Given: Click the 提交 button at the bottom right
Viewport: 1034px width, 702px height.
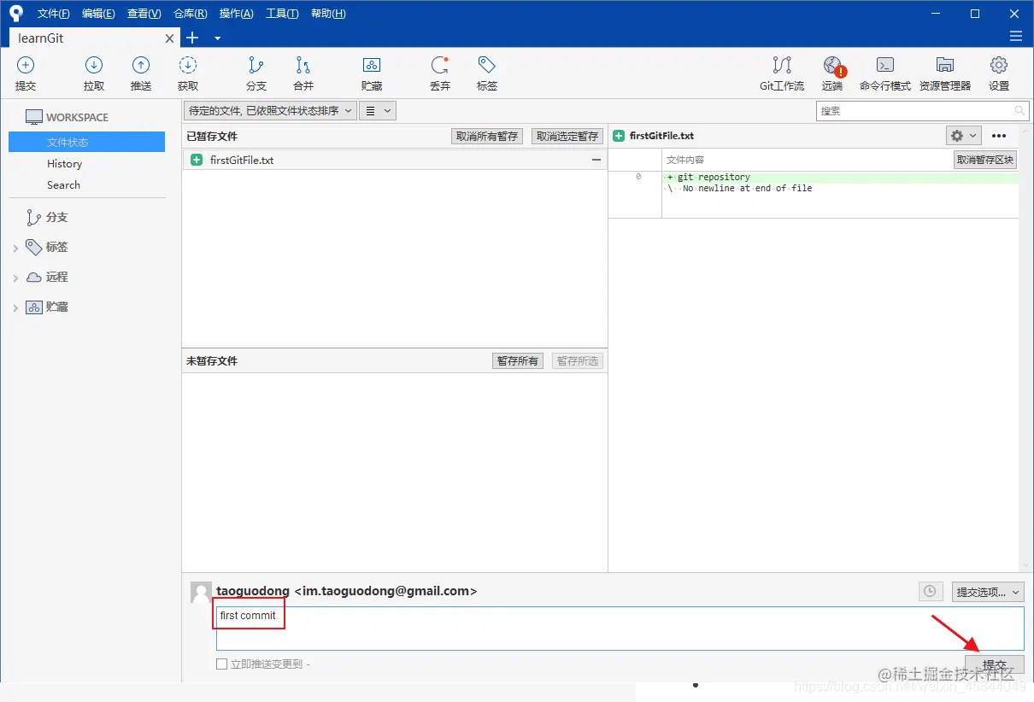Looking at the screenshot, I should coord(995,664).
